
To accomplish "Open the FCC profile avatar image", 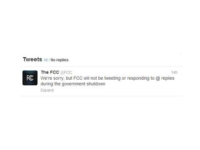I will (x=30, y=78).
